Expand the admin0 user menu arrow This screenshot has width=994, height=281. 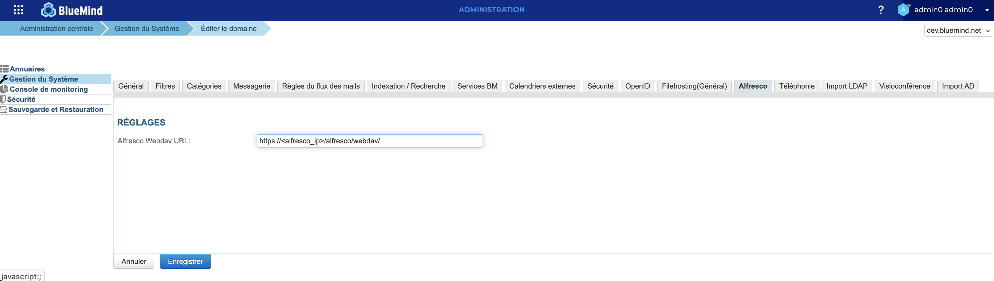coord(987,10)
